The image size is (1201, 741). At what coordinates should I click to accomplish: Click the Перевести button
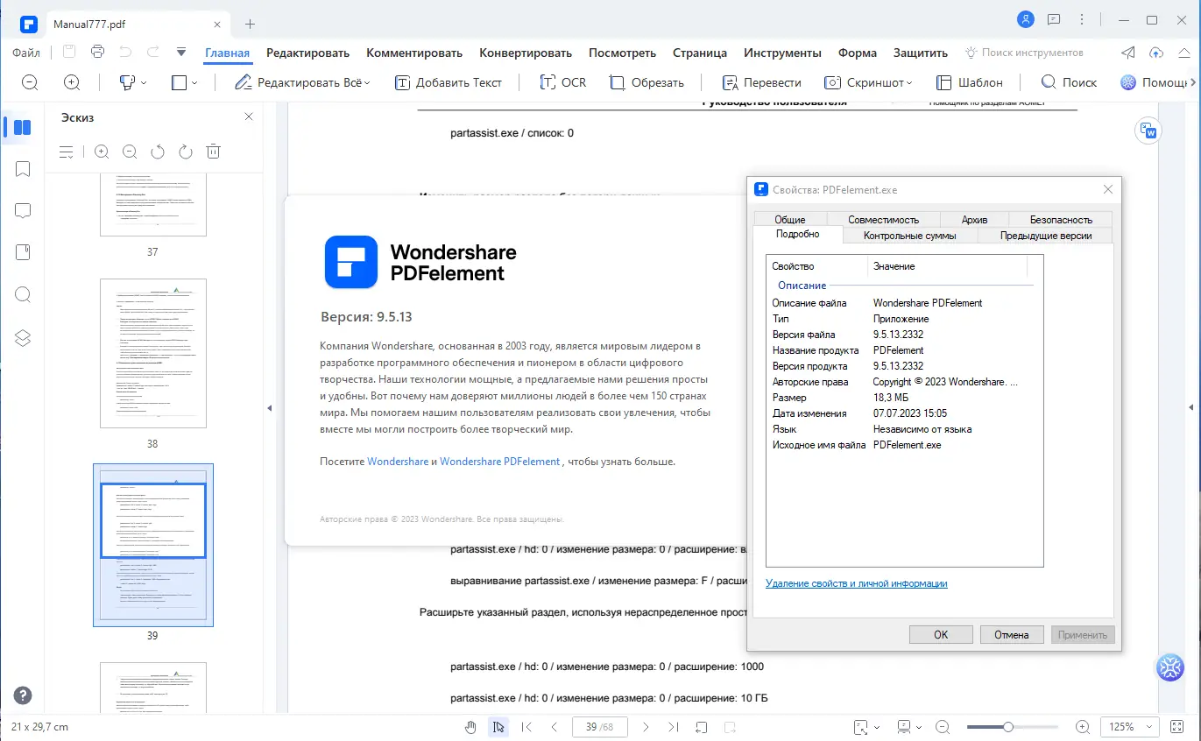click(761, 82)
